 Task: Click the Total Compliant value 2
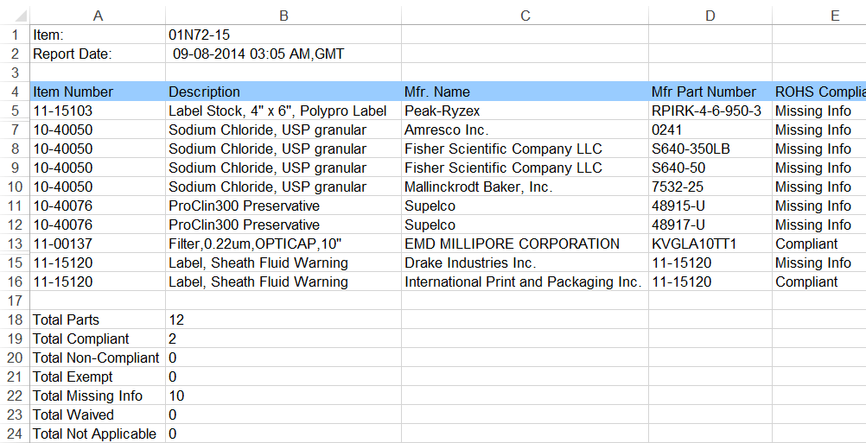pos(283,339)
